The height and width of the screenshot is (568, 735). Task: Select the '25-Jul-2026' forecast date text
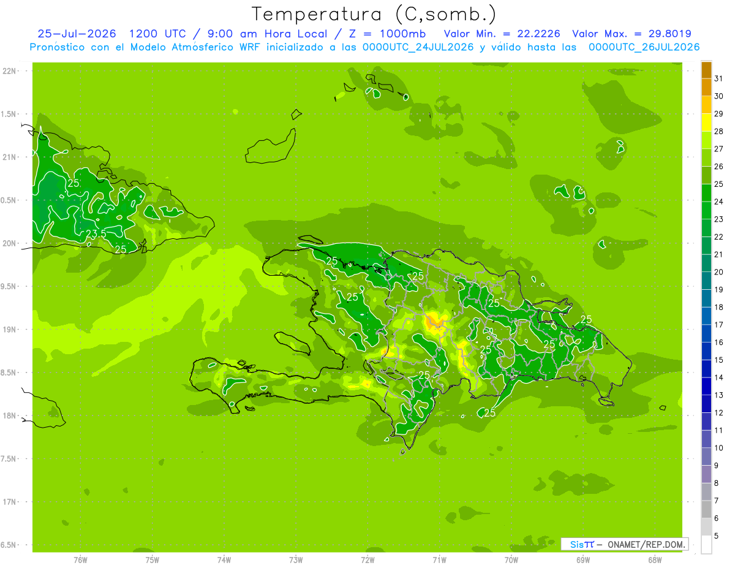click(x=77, y=34)
